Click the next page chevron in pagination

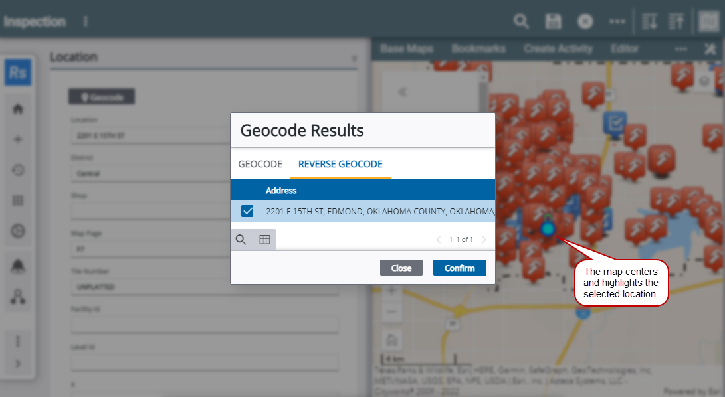(x=484, y=239)
